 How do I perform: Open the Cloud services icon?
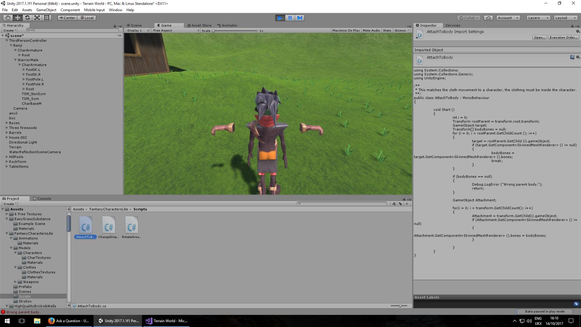[488, 18]
